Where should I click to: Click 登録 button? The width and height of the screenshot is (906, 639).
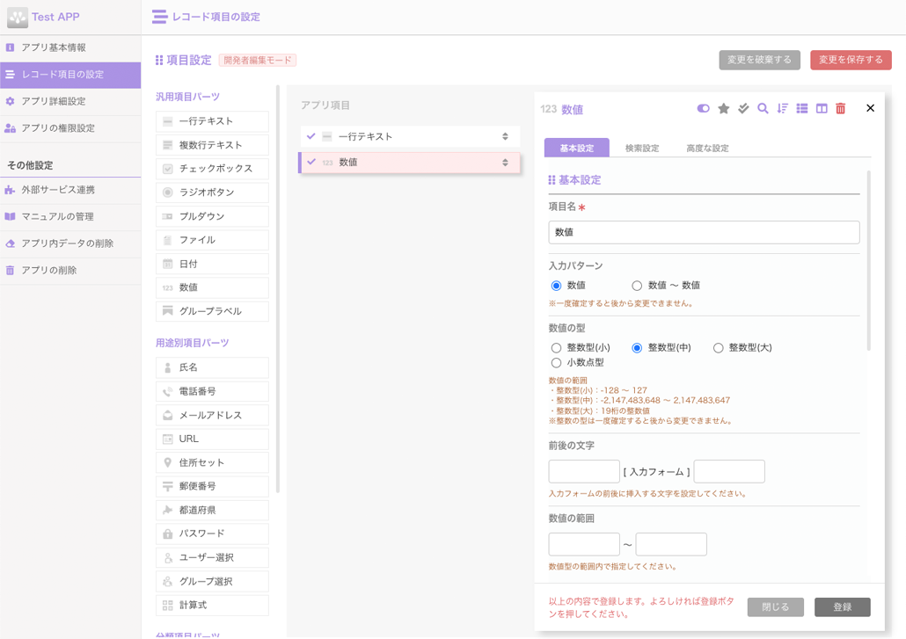[x=843, y=607]
